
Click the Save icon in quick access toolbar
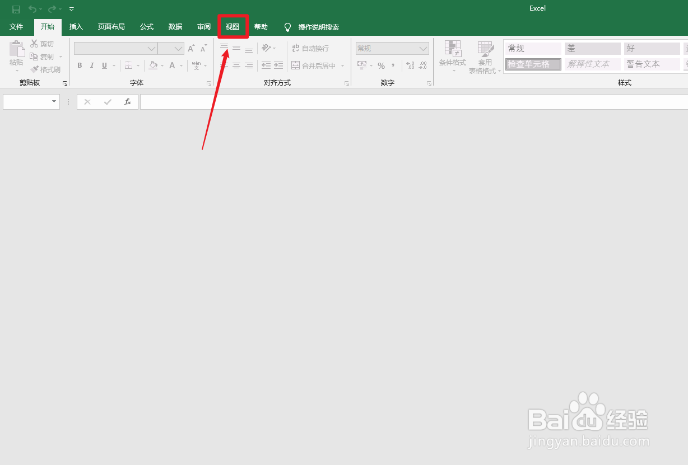[16, 9]
